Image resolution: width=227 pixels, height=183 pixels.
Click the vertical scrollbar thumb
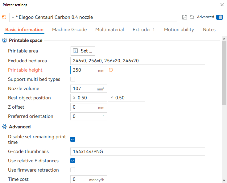(224, 73)
